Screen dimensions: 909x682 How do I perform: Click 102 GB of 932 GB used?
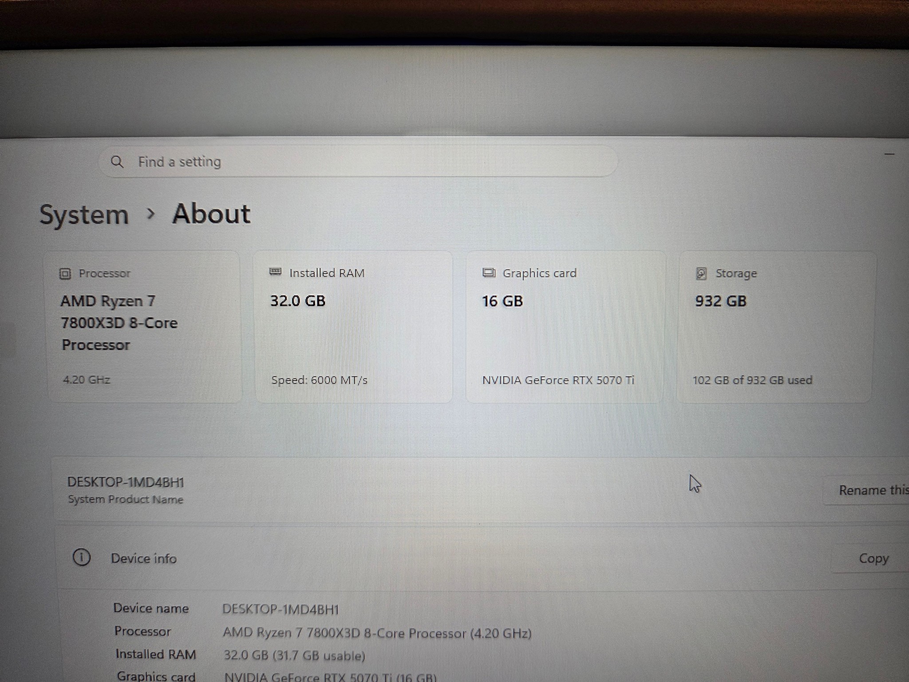coord(753,380)
